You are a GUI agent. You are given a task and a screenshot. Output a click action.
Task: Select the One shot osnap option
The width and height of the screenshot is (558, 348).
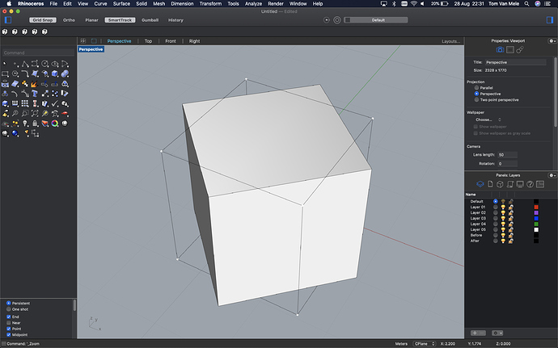8,308
